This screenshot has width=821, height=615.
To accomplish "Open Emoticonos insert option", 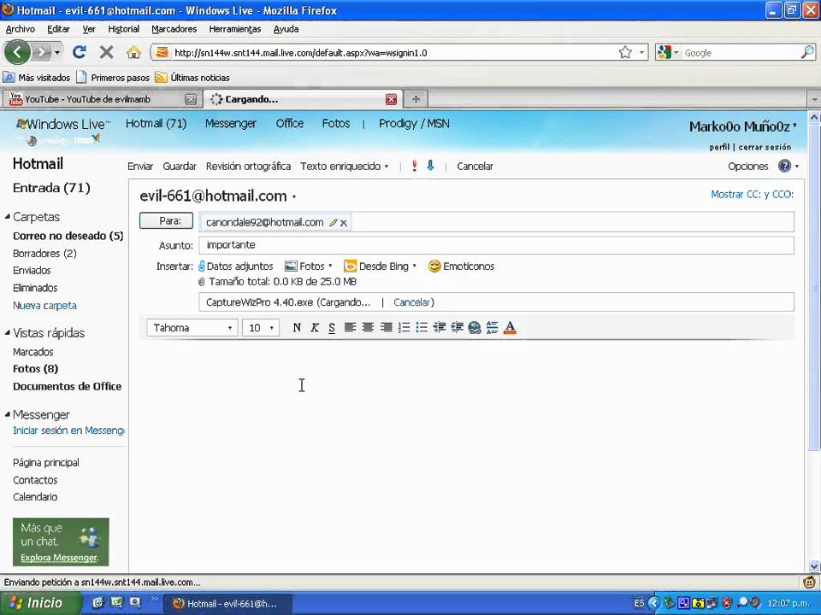I will tap(461, 266).
